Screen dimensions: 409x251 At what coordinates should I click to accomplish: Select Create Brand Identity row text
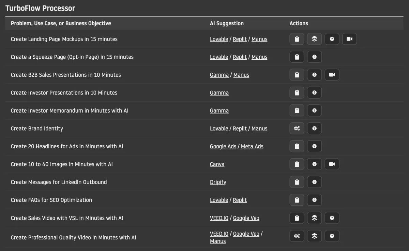click(37, 128)
